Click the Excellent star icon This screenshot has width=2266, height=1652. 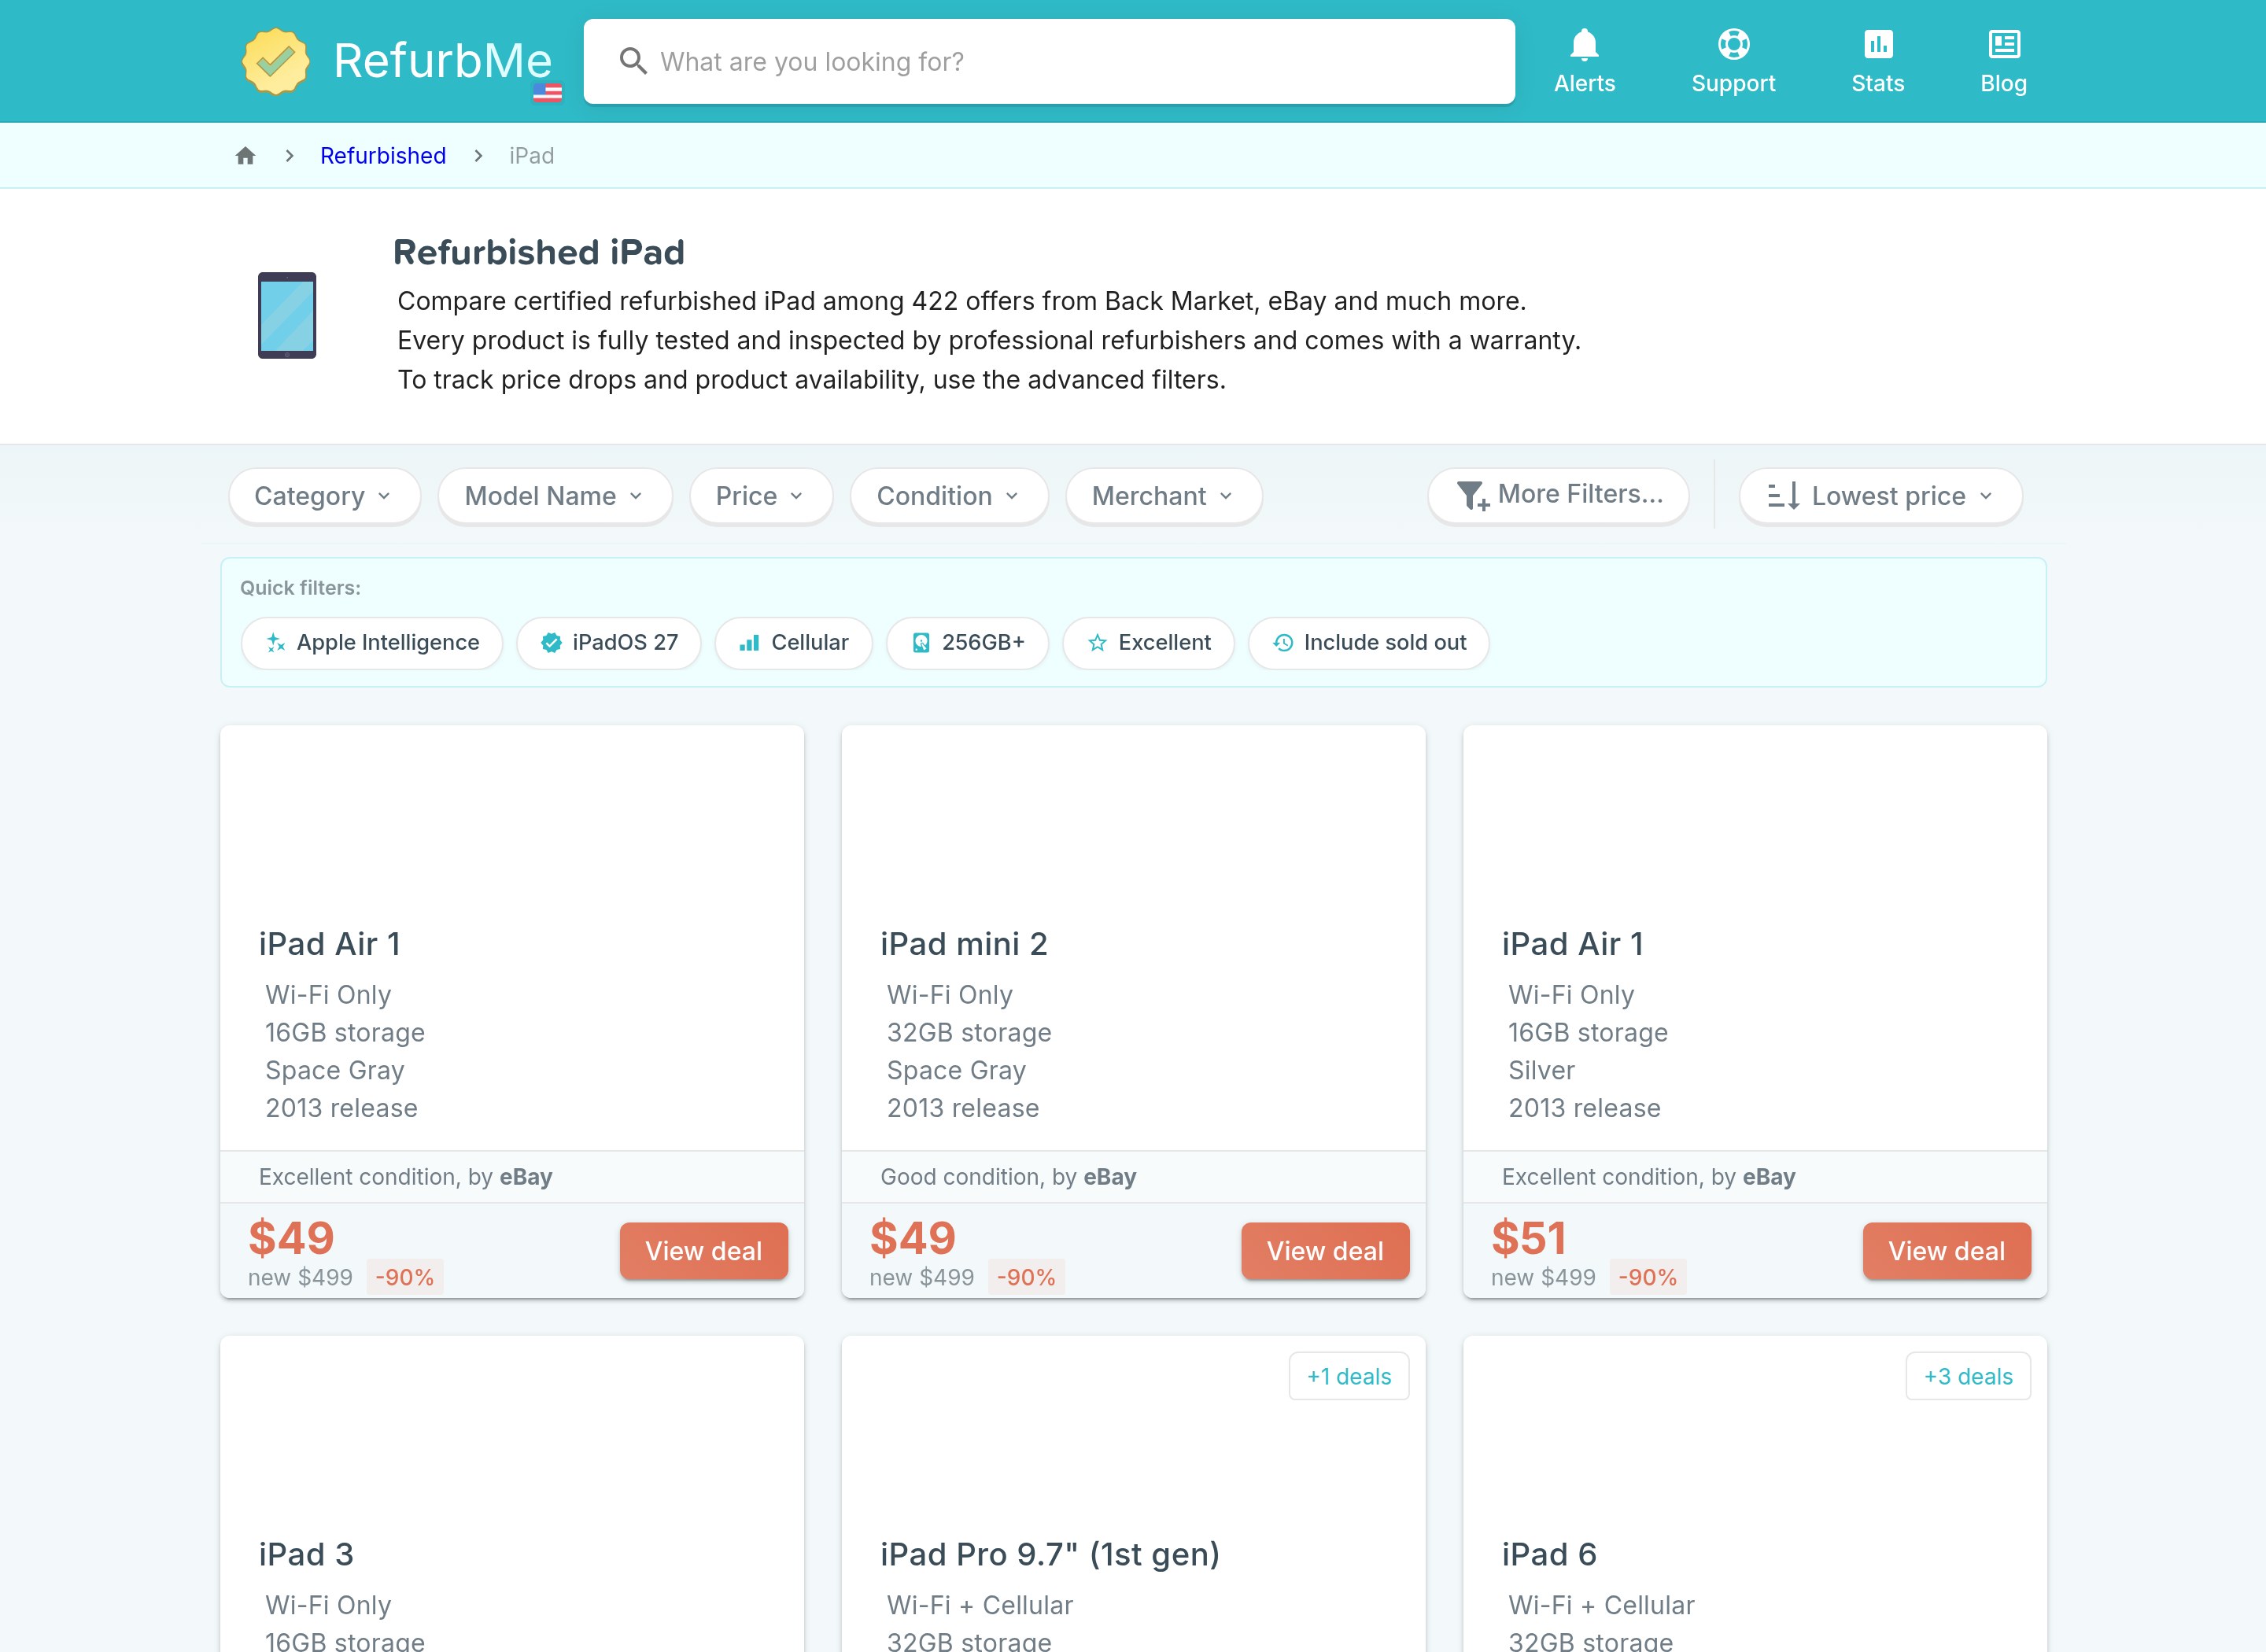[x=1097, y=643]
